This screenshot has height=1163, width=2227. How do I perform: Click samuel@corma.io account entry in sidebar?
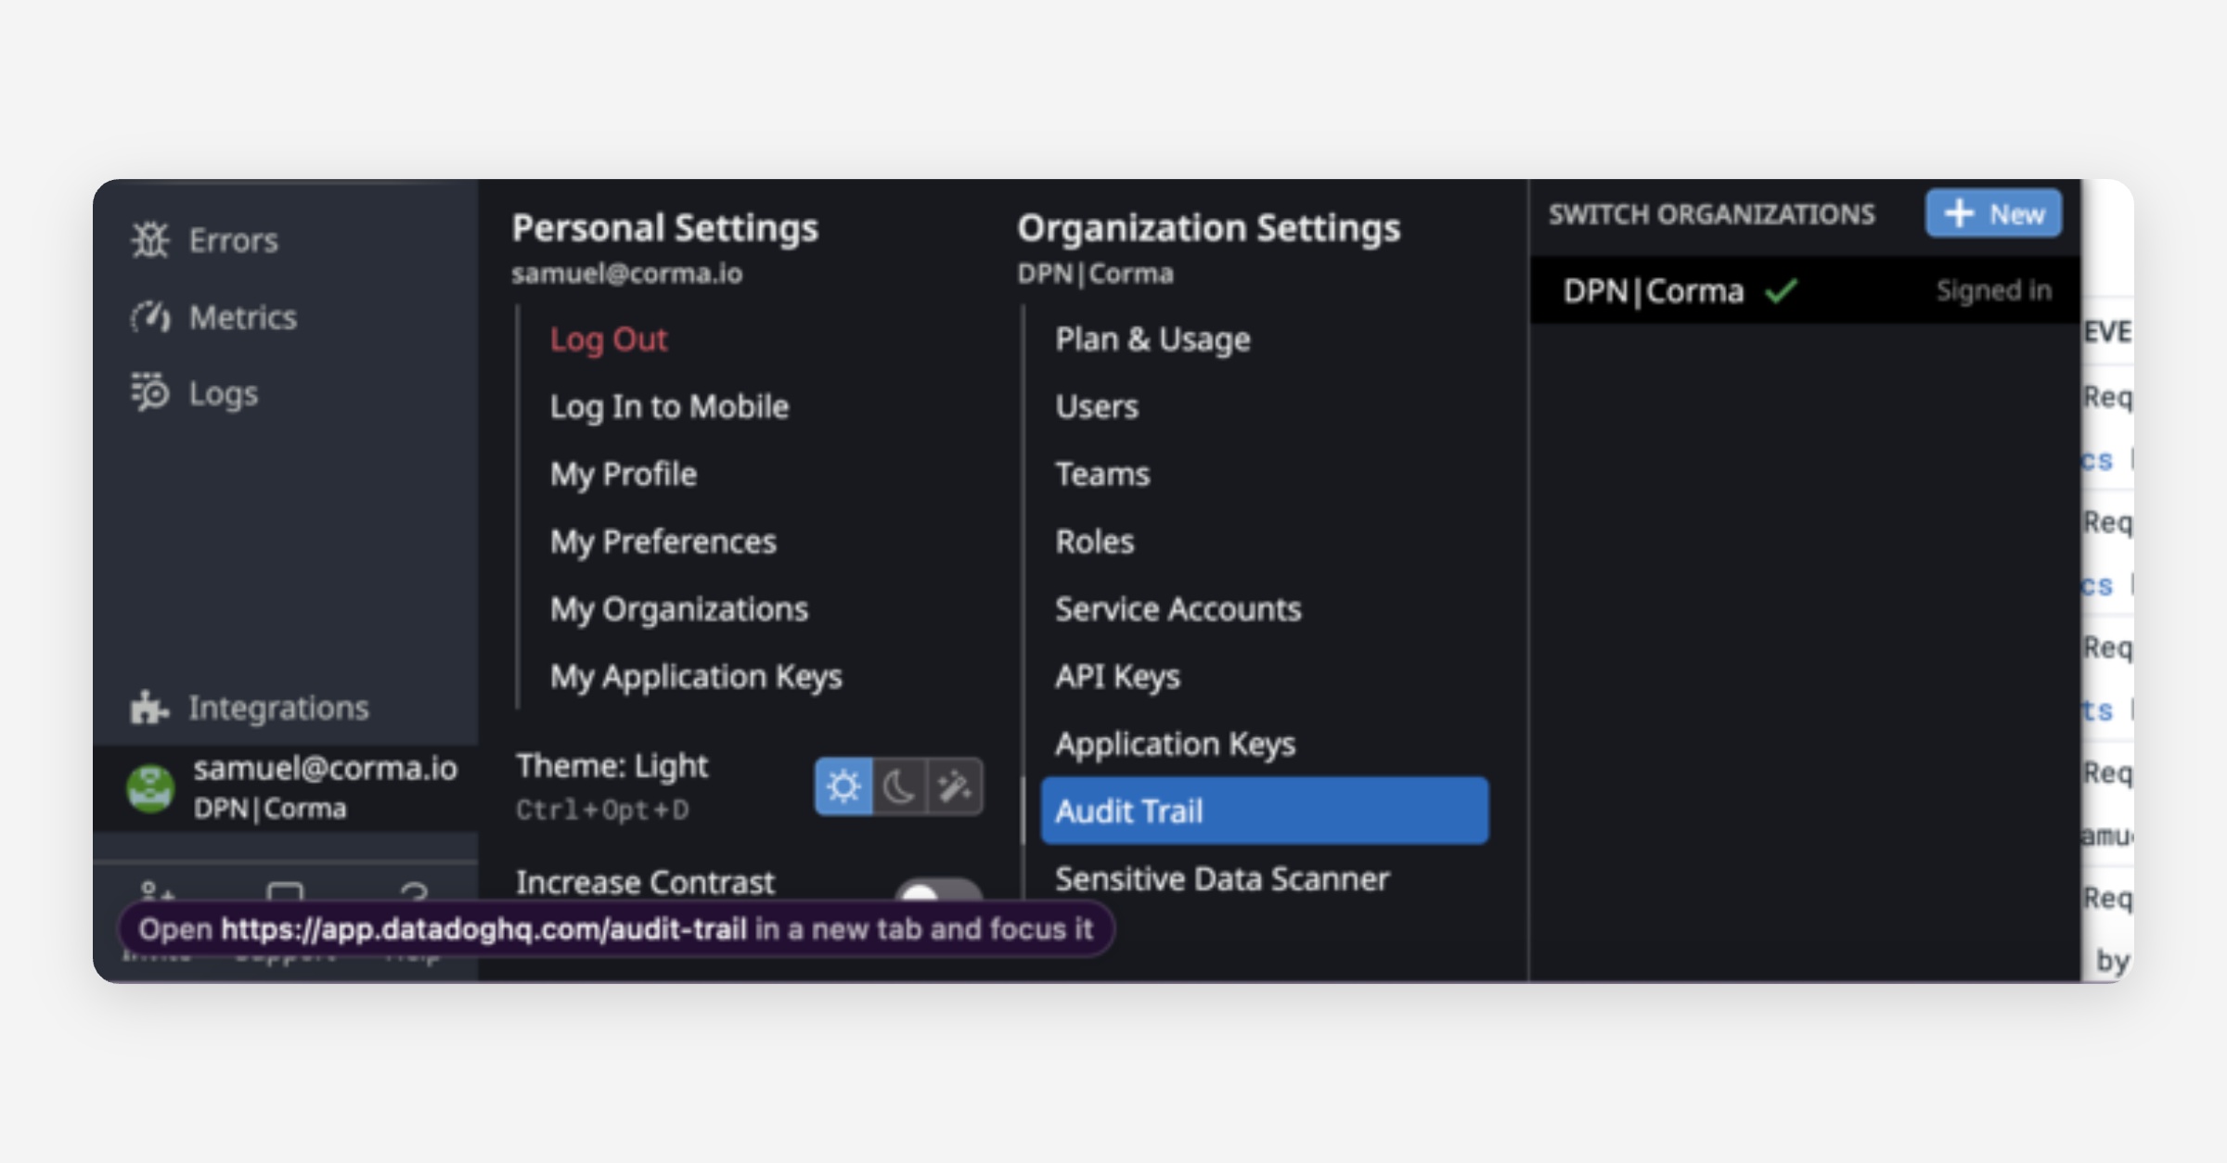click(286, 788)
